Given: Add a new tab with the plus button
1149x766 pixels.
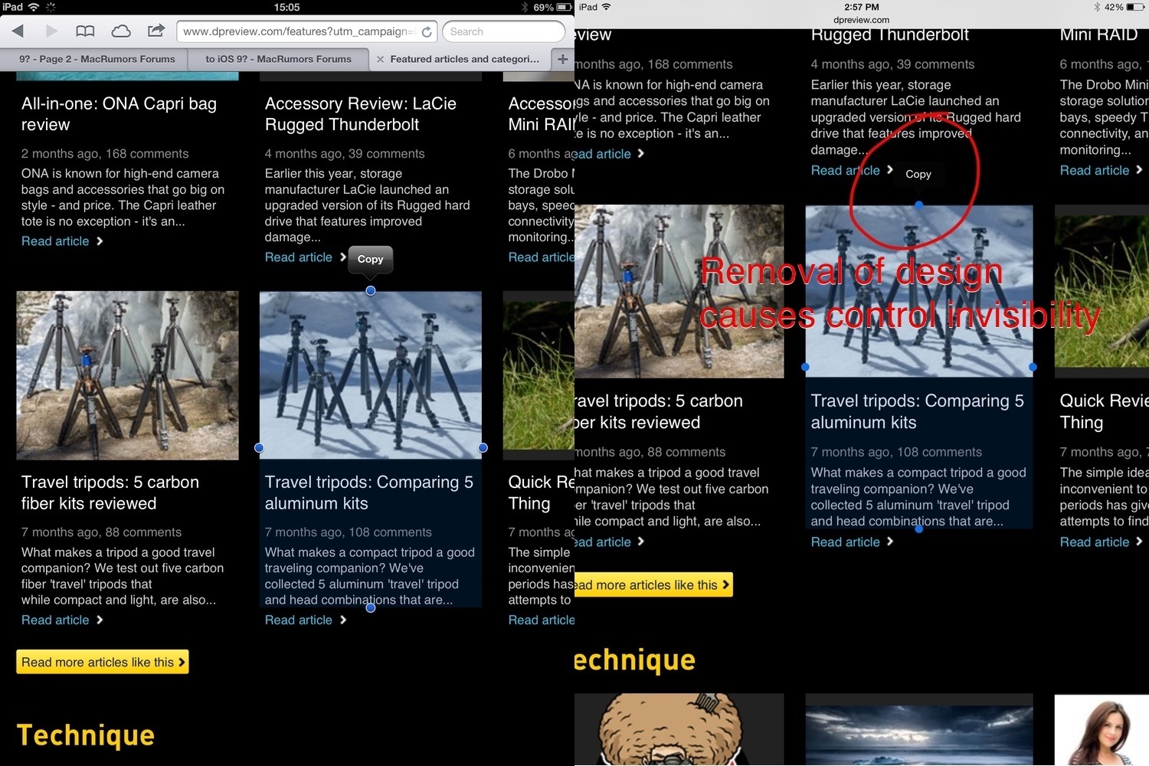Looking at the screenshot, I should pyautogui.click(x=562, y=59).
